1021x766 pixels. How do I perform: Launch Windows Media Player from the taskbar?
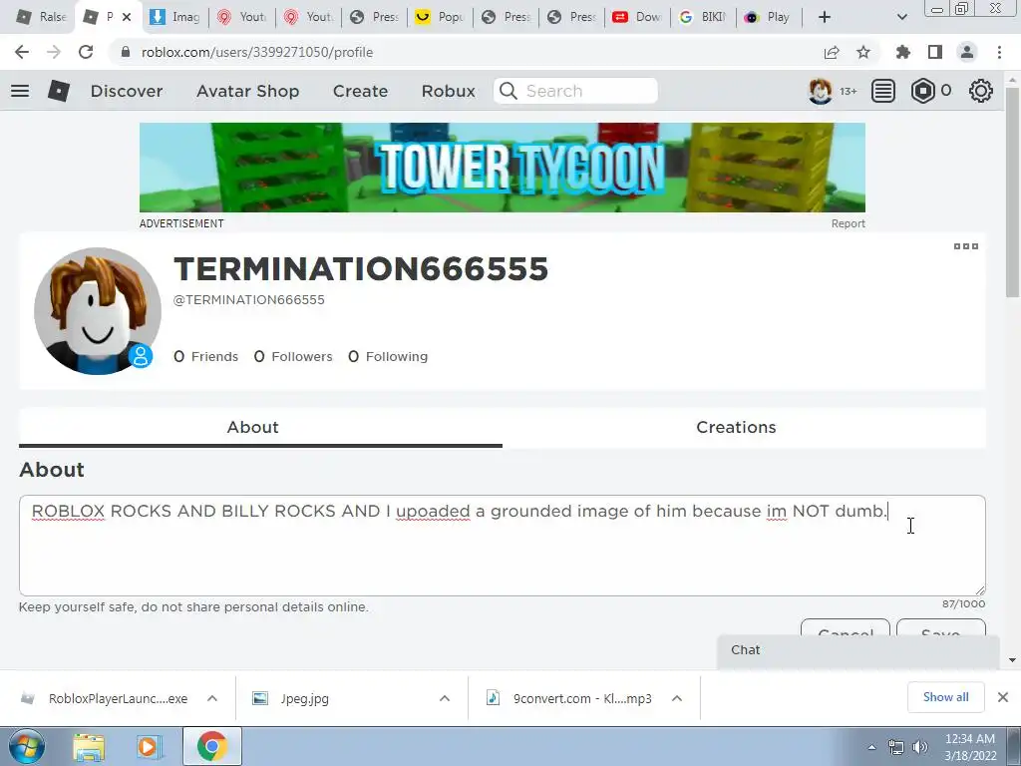[x=149, y=746]
